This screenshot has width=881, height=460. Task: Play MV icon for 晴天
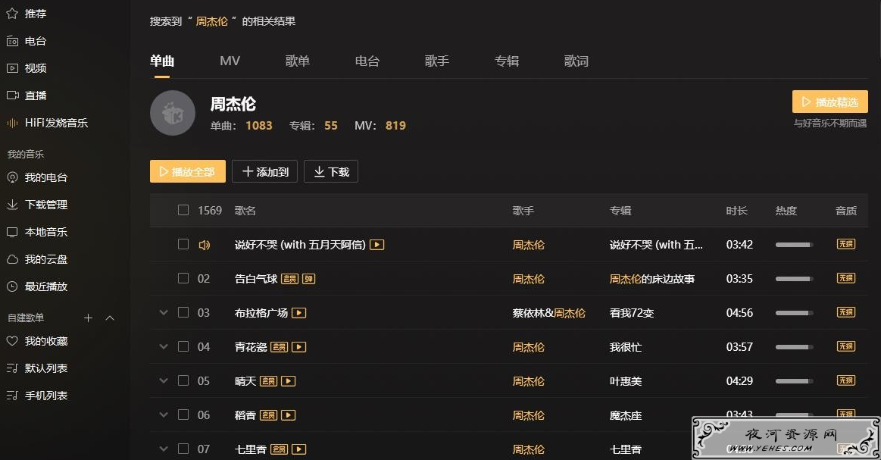(288, 381)
